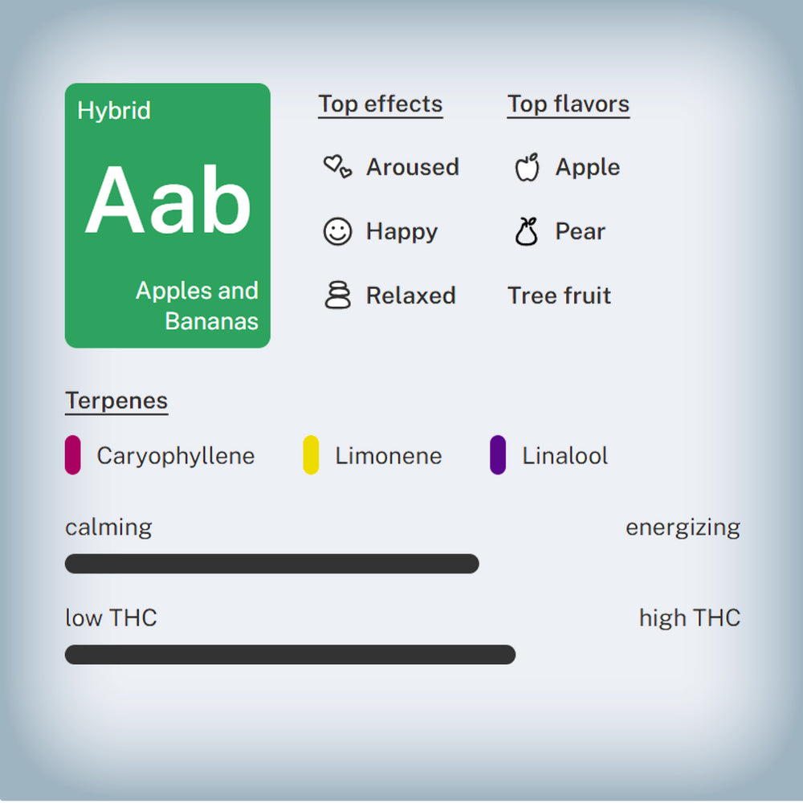Select the Caryophyllene magenta pill
Screen dimensions: 803x803
click(x=73, y=454)
